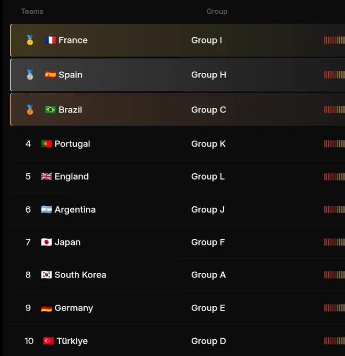345x356 pixels.
Task: Open the Spain team name
Action: (x=71, y=75)
